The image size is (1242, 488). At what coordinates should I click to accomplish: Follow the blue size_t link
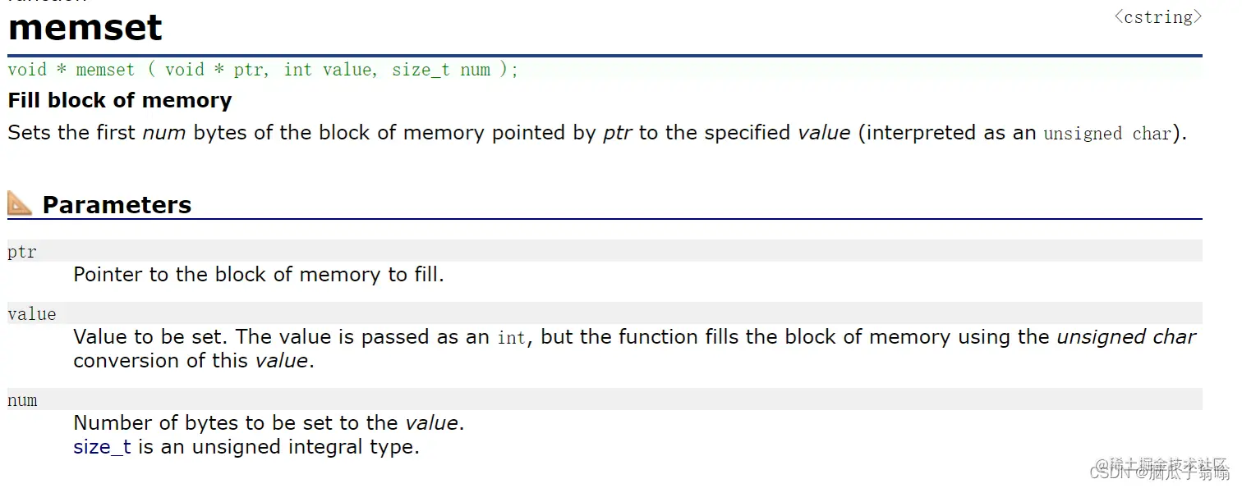coord(102,447)
